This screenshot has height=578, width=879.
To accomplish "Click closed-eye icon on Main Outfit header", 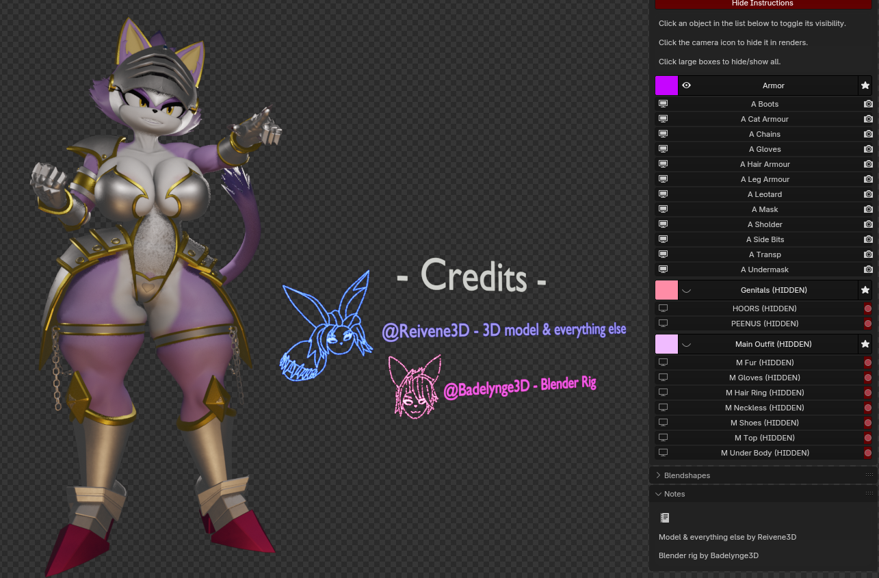I will [686, 344].
